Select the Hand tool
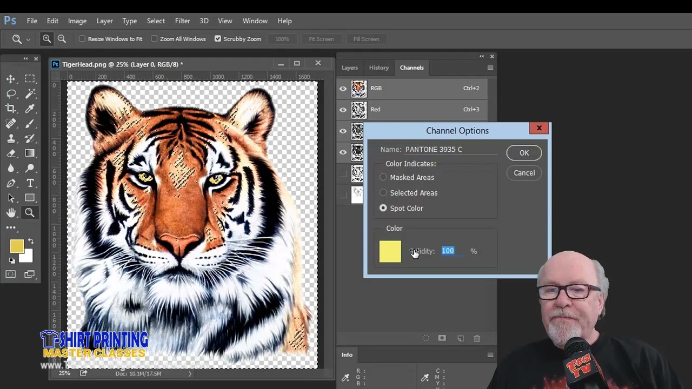 [x=11, y=213]
